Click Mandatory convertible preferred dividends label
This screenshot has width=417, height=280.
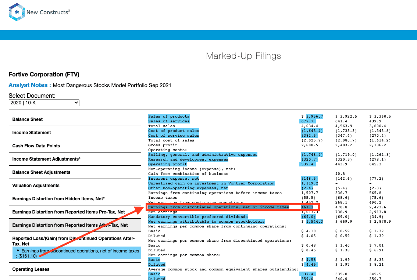(x=198, y=217)
